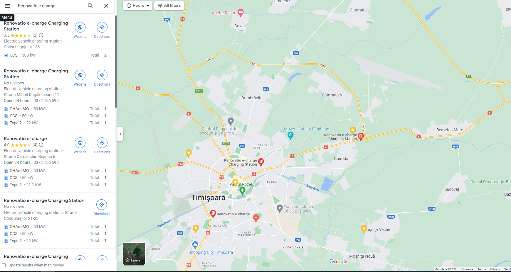
Task: Open Website for Strada Damaschin Bojinca 6 listing
Action: tap(80, 146)
